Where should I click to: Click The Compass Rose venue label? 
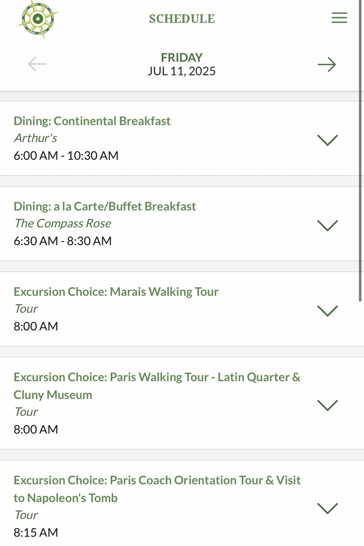click(x=62, y=224)
